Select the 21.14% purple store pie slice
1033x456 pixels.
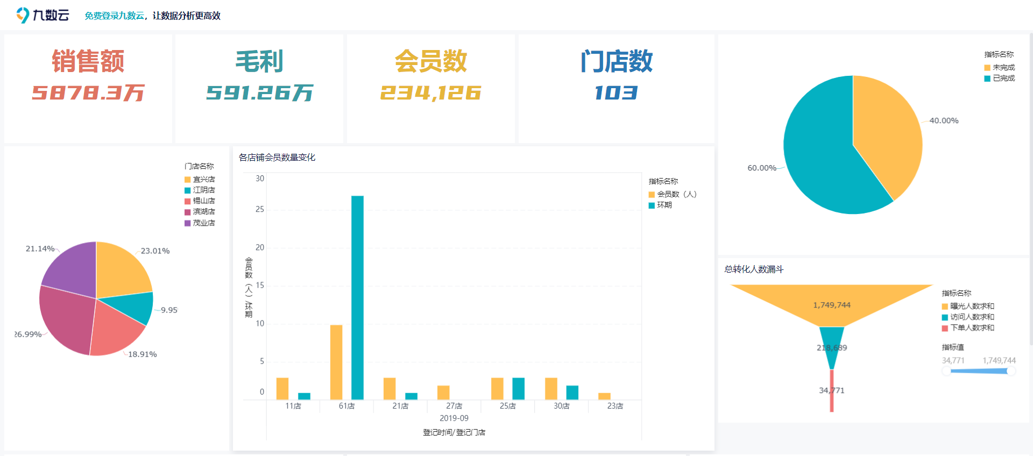point(73,269)
